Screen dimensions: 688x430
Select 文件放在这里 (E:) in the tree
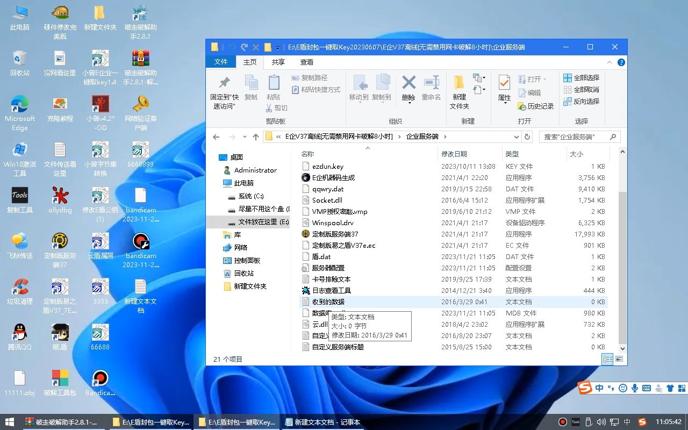(263, 222)
